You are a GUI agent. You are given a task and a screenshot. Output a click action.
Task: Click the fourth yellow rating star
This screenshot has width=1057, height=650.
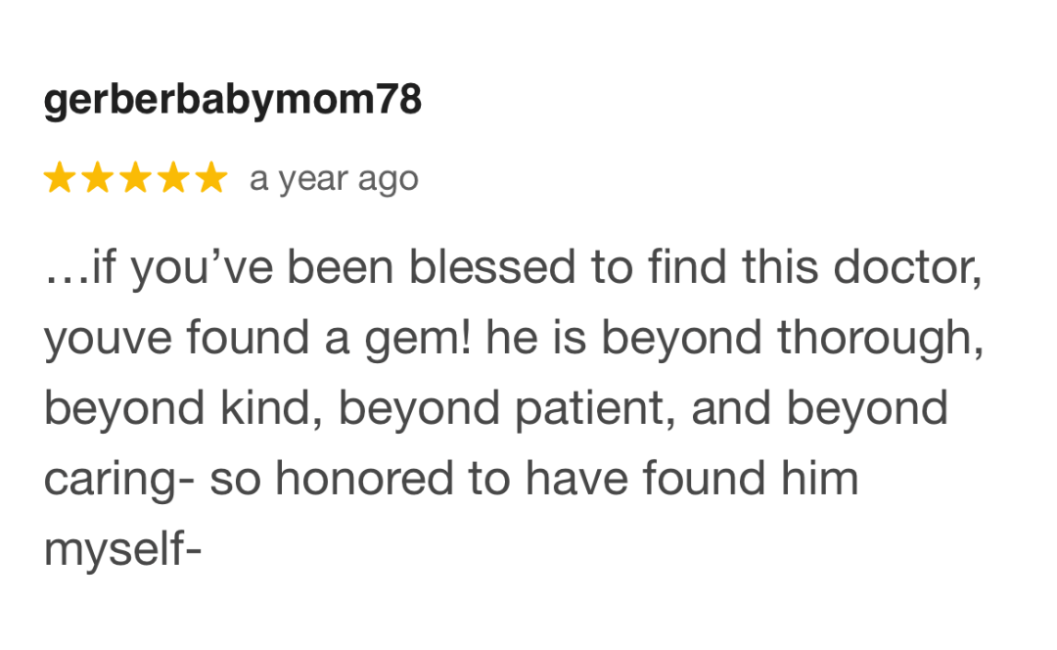coord(172,178)
